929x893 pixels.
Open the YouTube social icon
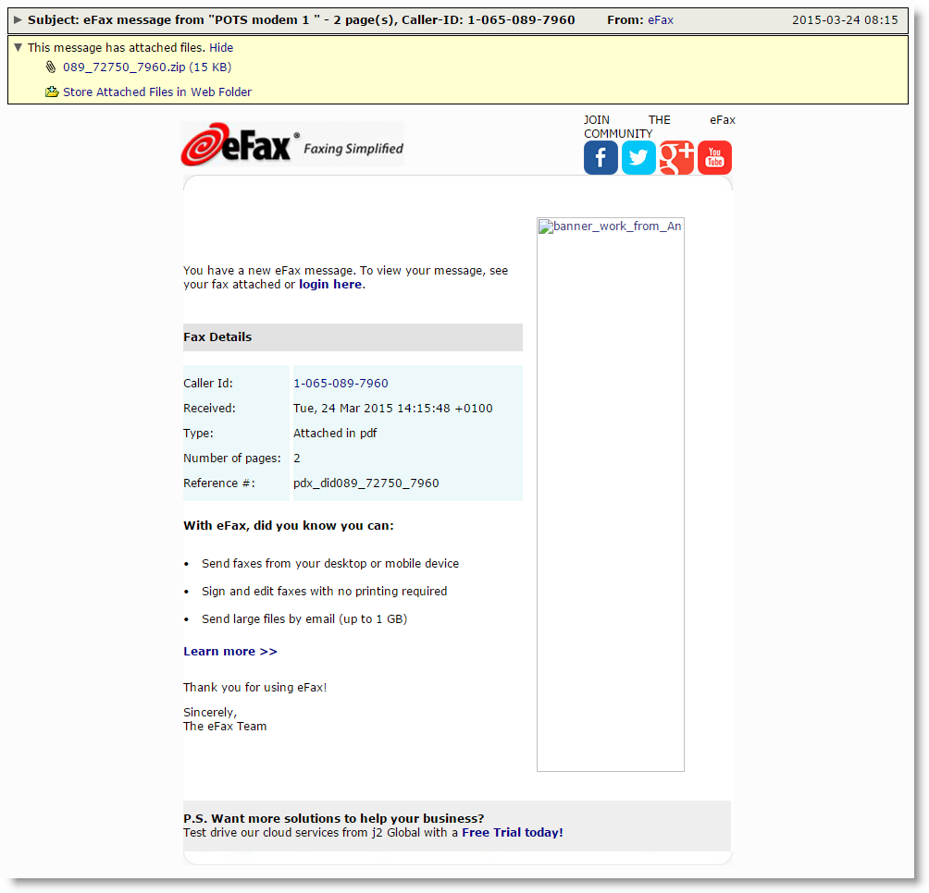coord(714,157)
